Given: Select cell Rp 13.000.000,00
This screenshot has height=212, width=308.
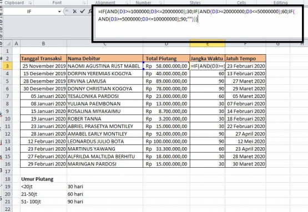Looking at the screenshot, I should click(166, 104).
